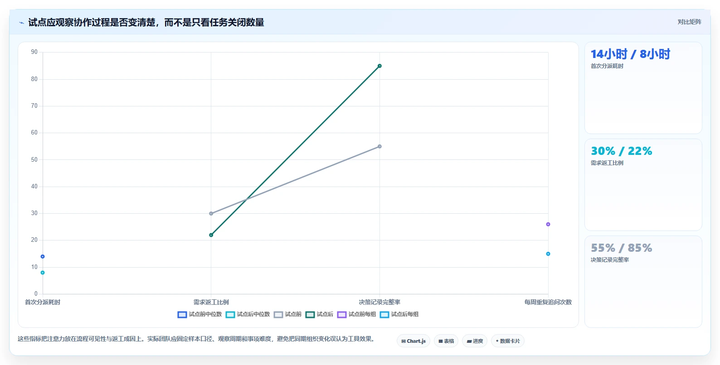720x365 pixels.
Task: Select the dark blue point at 14 on 首次分派耗时
Action: click(43, 256)
